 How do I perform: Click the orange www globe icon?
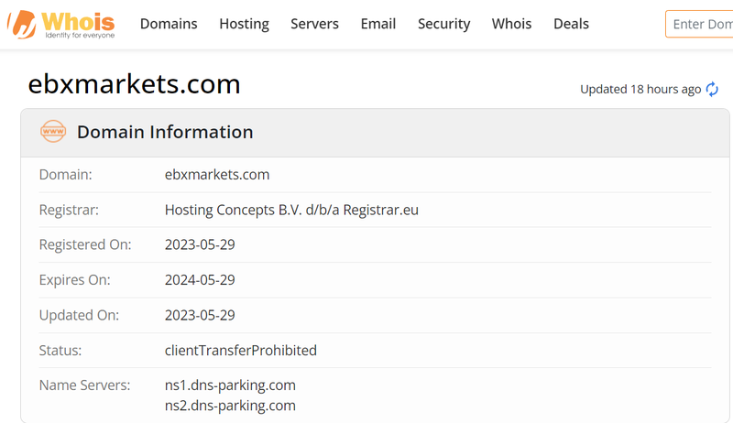53,132
